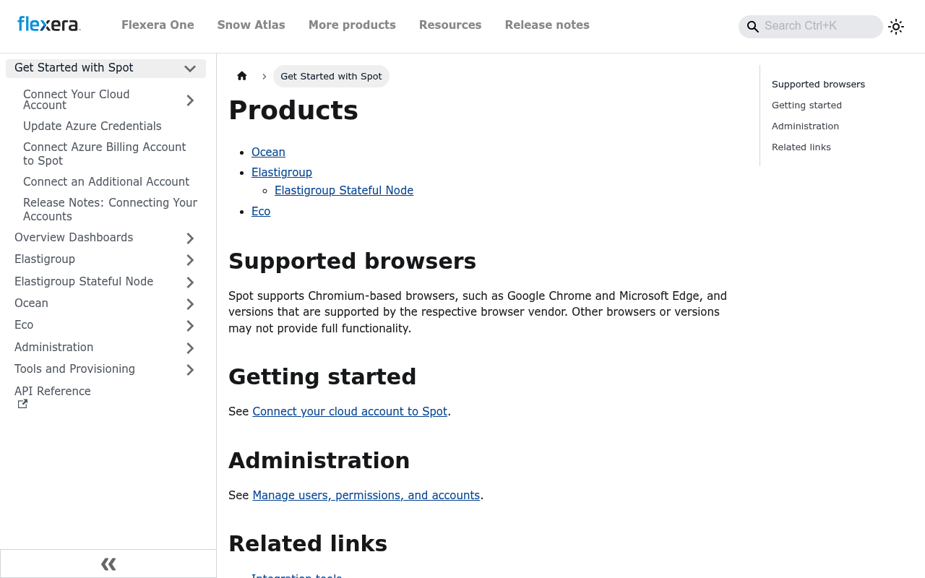Open the Eco product link
This screenshot has height=578, width=925.
261,211
